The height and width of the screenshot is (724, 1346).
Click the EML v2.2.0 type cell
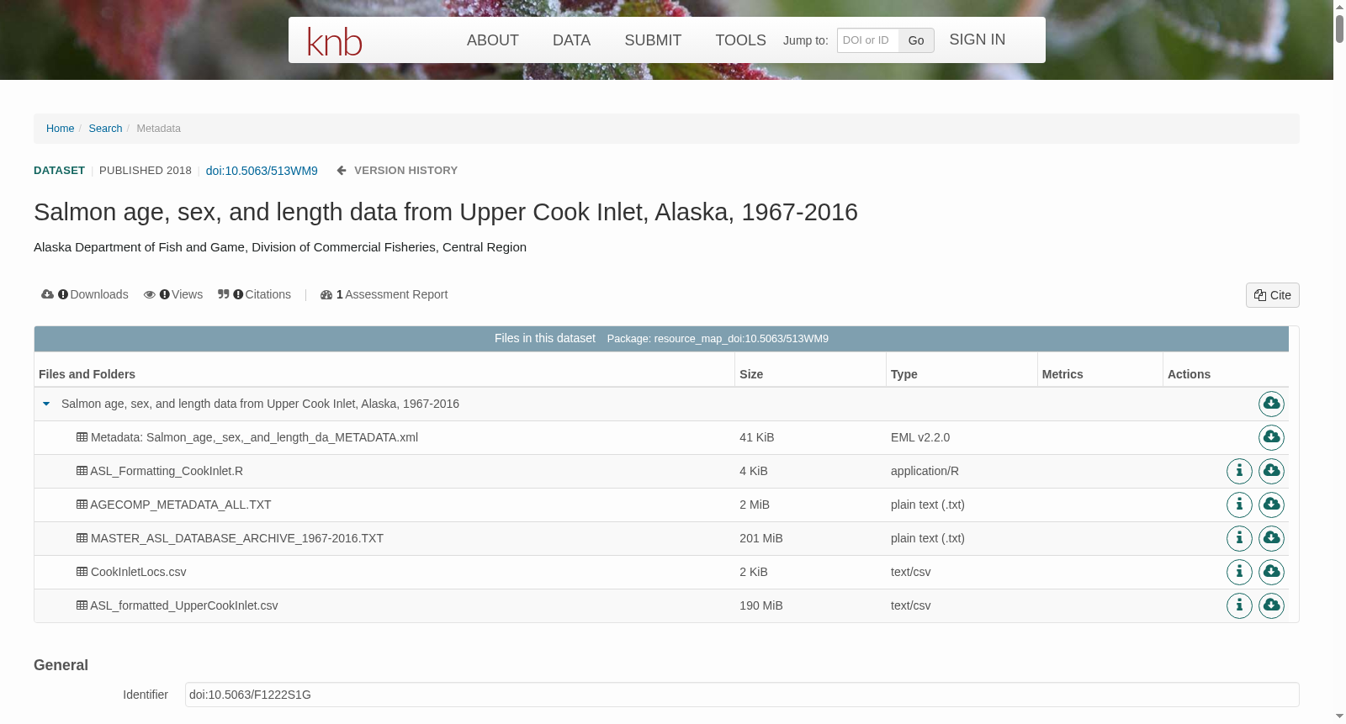(x=920, y=437)
